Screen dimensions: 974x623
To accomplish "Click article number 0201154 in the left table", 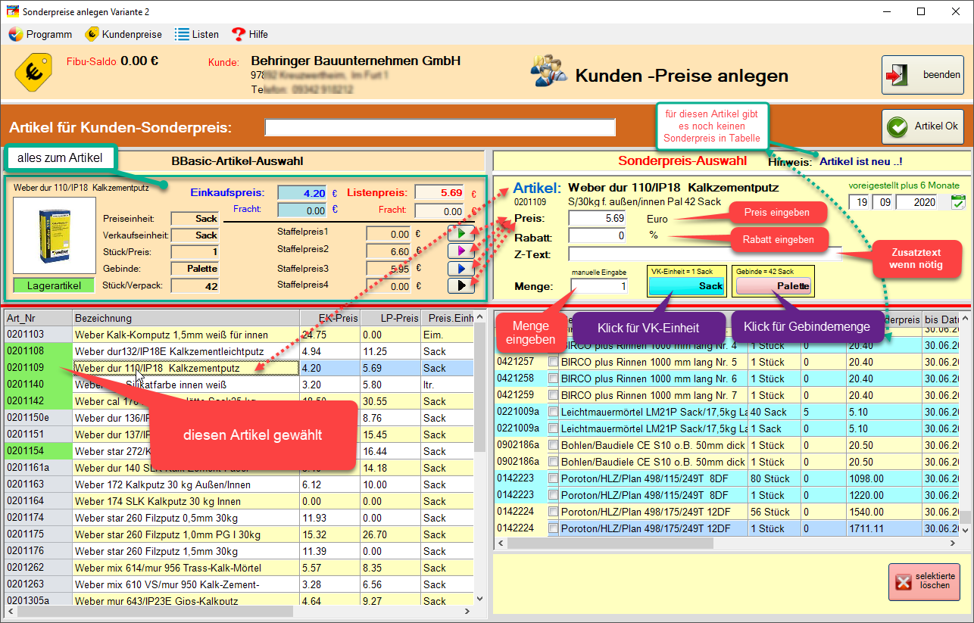I will (38, 451).
